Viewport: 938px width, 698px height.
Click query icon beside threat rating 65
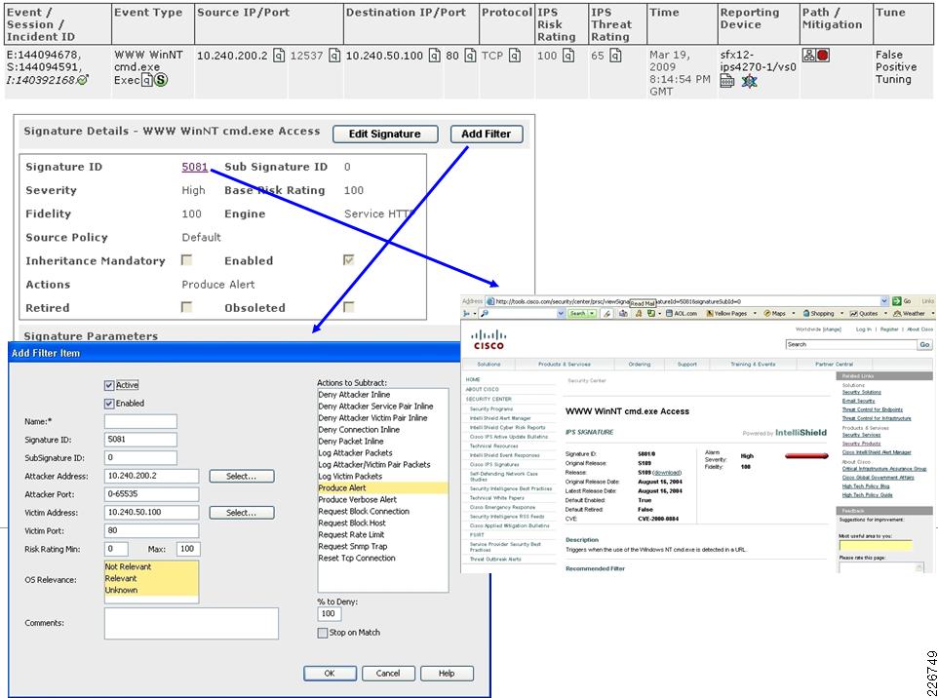click(x=615, y=56)
